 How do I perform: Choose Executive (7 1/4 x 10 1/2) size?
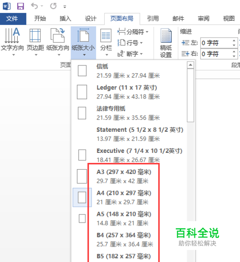[130, 155]
